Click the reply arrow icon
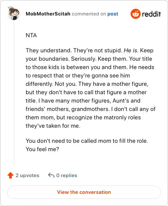 [x=51, y=175]
